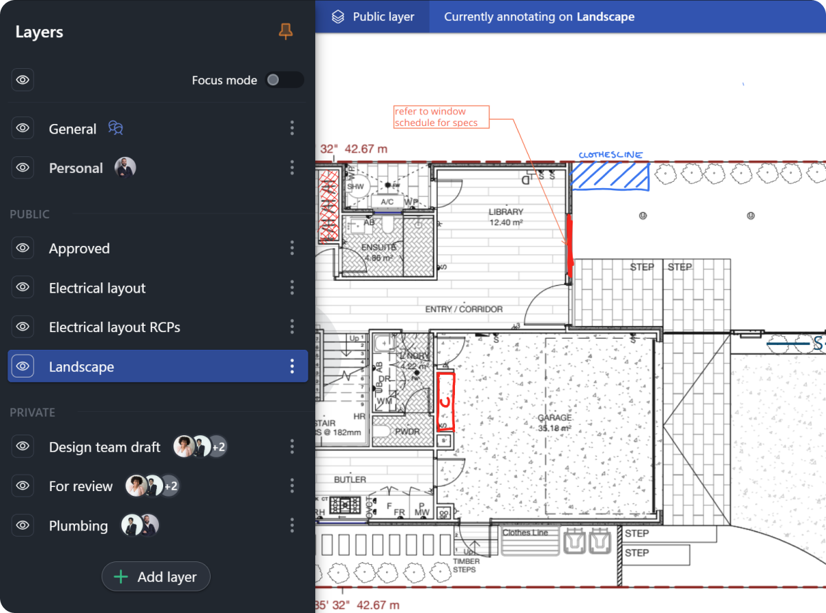
Task: Click the avatar next to the Personal layer
Action: (125, 167)
